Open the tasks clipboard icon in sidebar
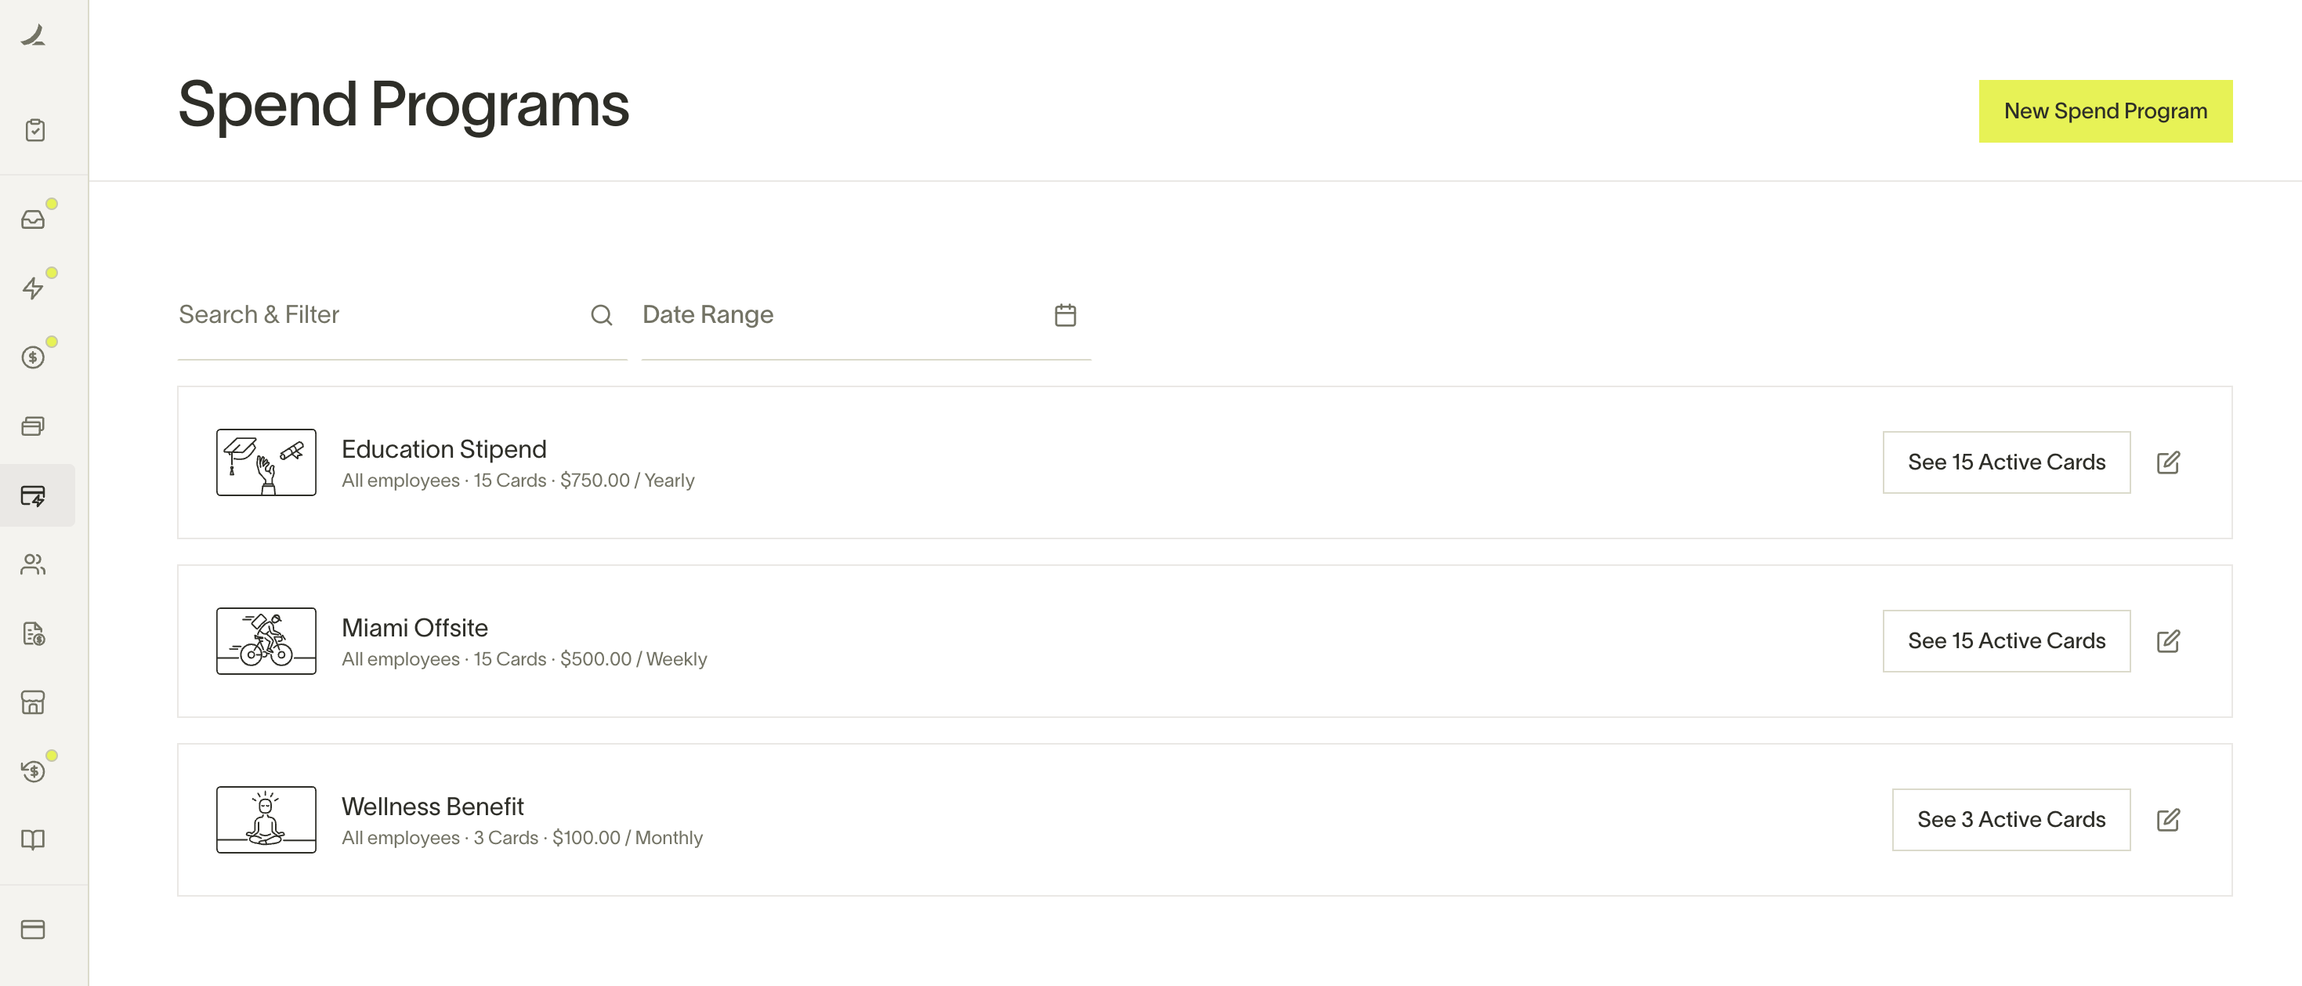 point(34,131)
